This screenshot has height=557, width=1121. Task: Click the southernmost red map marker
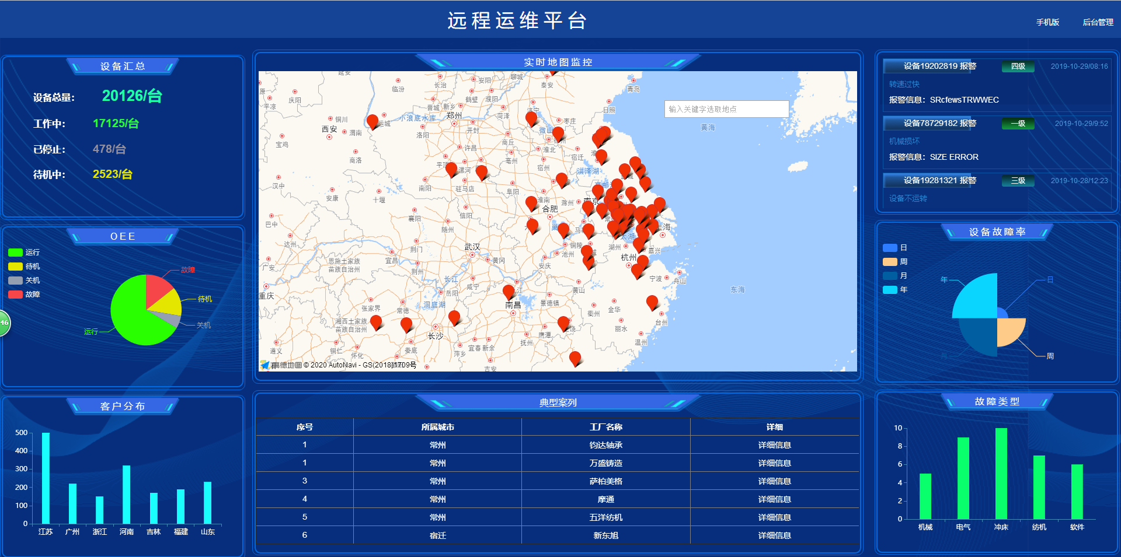pyautogui.click(x=575, y=358)
